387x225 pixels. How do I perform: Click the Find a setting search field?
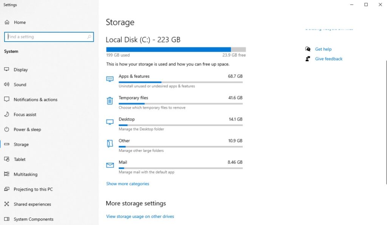48,37
